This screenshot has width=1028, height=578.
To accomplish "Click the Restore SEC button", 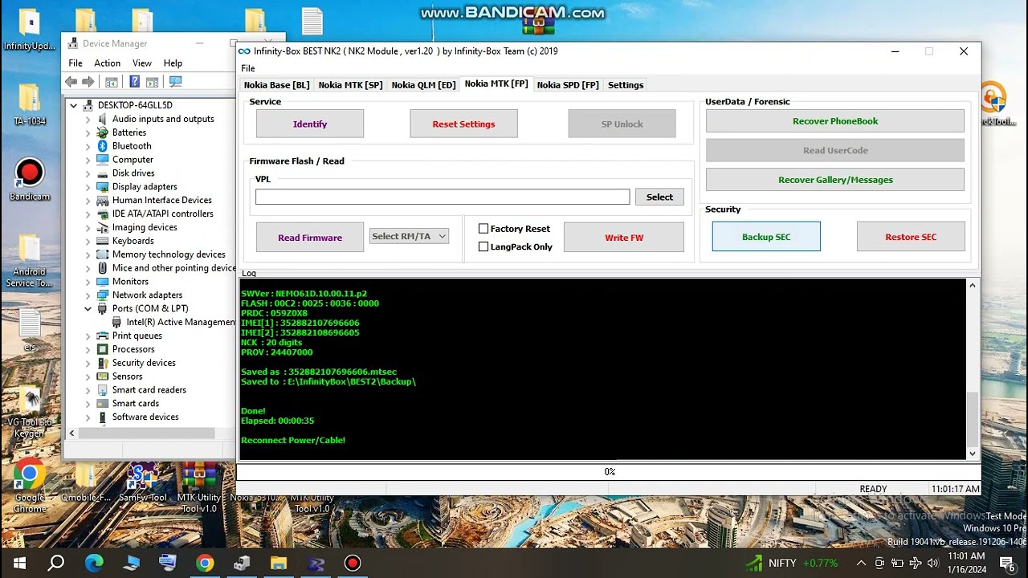I will click(x=911, y=237).
